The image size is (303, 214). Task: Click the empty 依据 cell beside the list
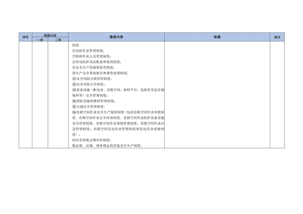217,95
